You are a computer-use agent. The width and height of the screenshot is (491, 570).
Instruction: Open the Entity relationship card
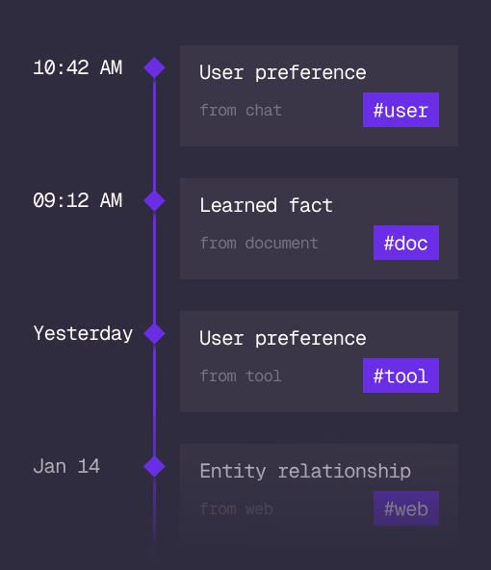tap(319, 494)
